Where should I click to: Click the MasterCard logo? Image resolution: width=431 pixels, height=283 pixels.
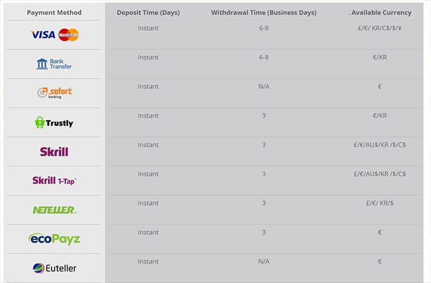(x=69, y=35)
